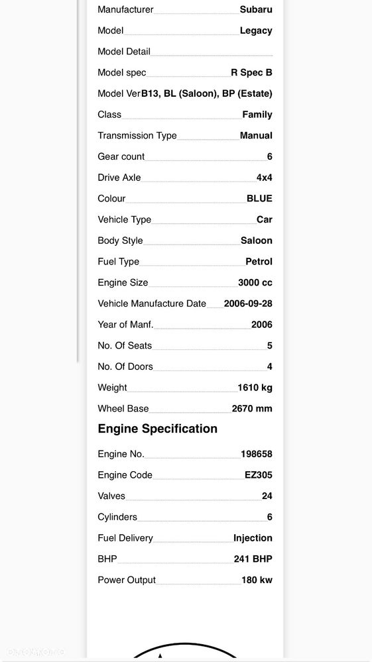372x662 pixels.
Task: Select the Vehicle Manufacture Date 2006-09-28
Action: 248,303
